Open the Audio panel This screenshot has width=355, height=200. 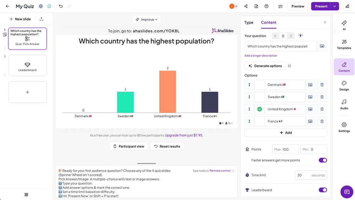[344, 104]
